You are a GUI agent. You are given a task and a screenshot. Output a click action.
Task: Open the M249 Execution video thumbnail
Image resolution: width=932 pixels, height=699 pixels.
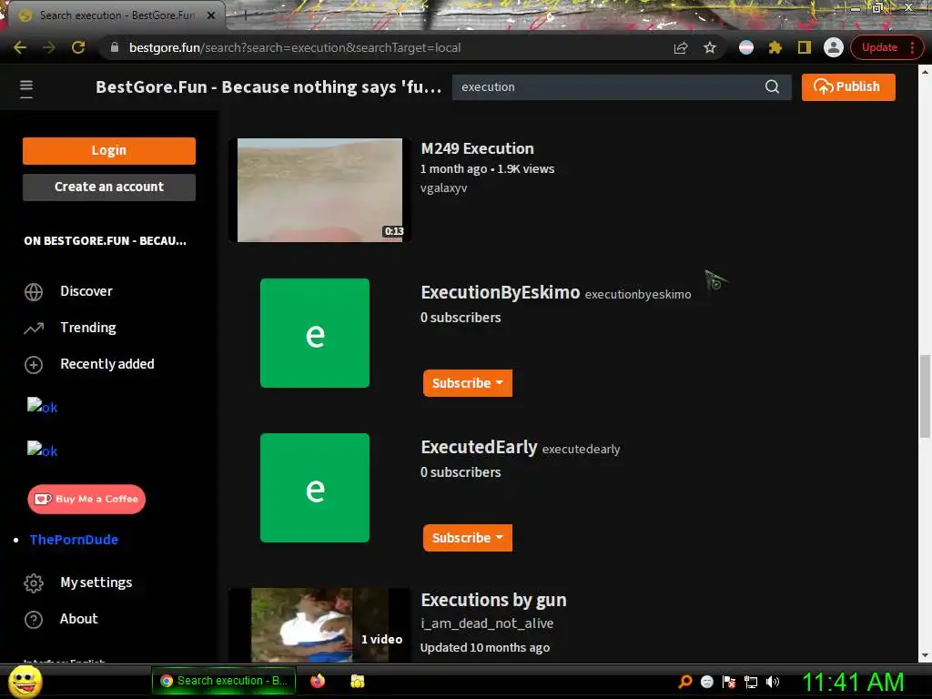pos(319,190)
